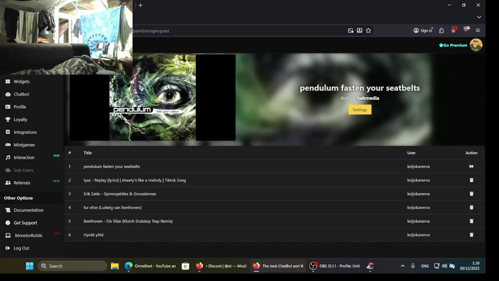
Task: Click the ghost extension icon with 11 badge
Action: point(454,30)
